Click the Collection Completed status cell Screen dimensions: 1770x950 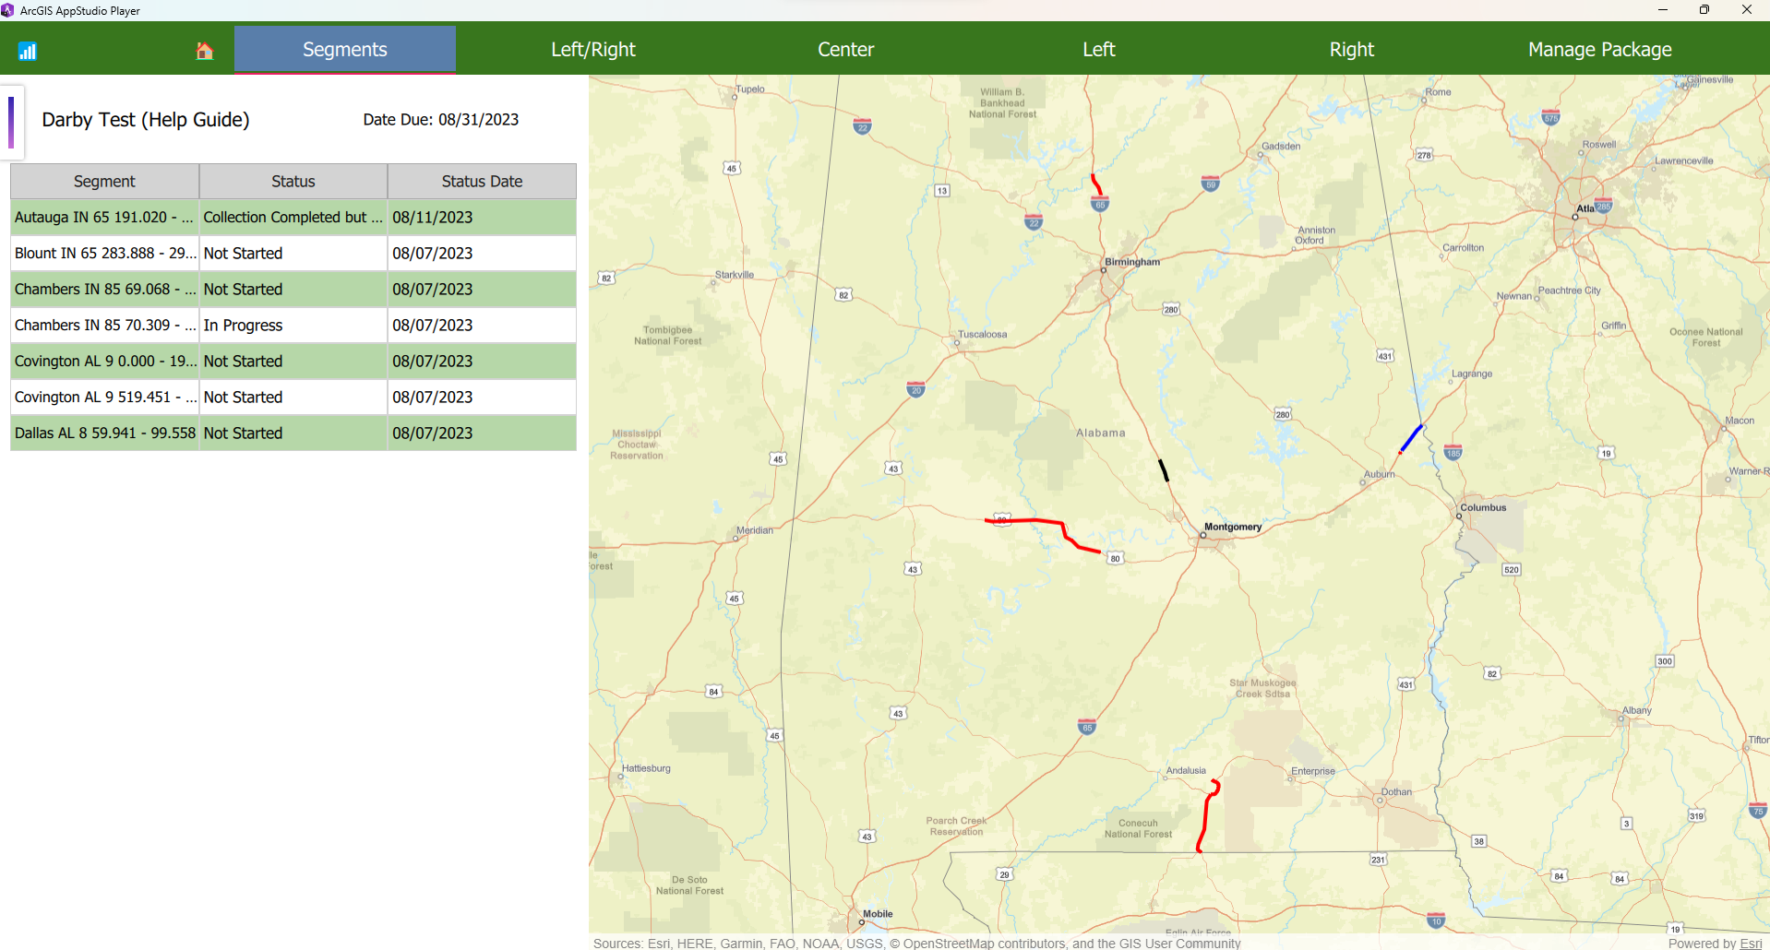pyautogui.click(x=293, y=218)
